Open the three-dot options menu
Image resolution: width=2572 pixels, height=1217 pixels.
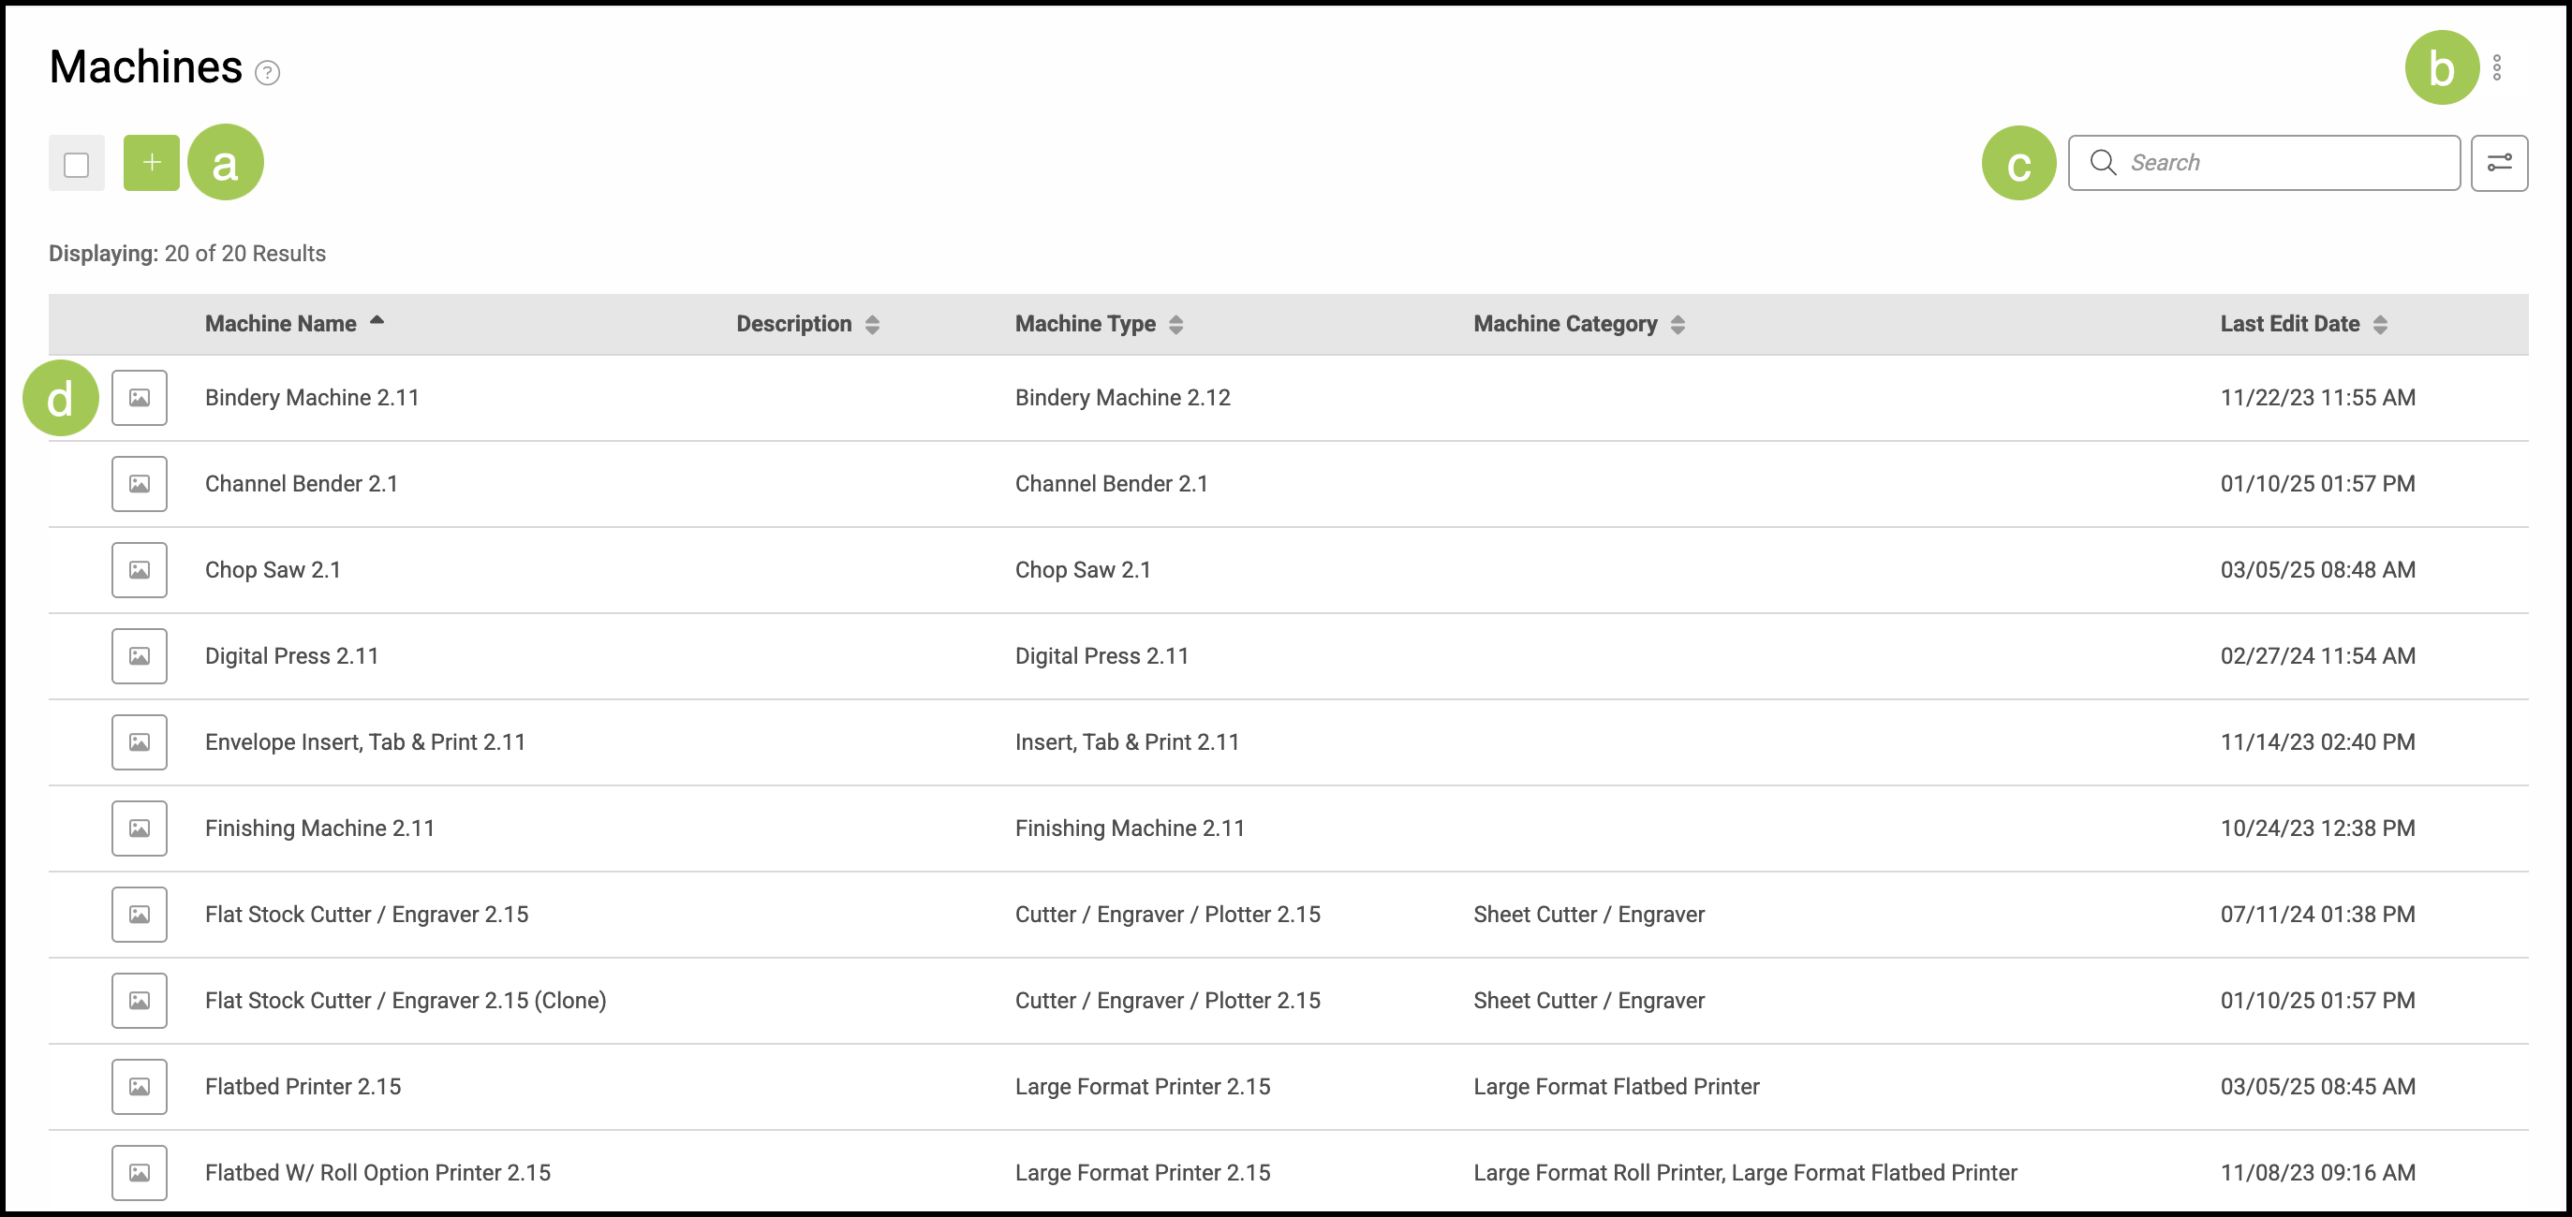(x=2496, y=67)
